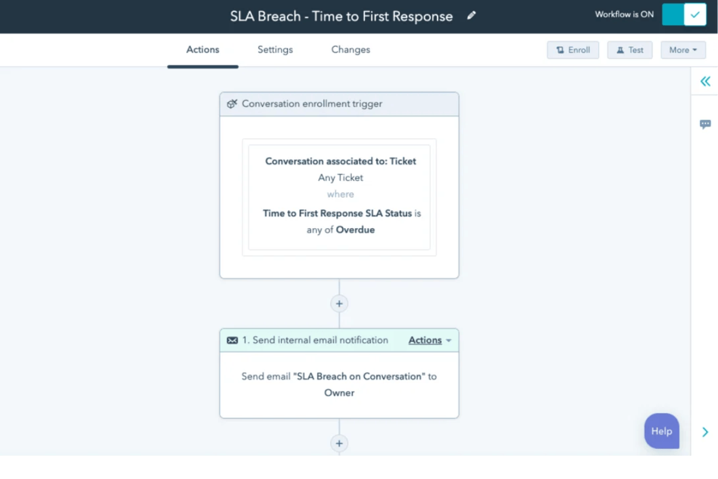Switch to the Changes tab

(350, 50)
